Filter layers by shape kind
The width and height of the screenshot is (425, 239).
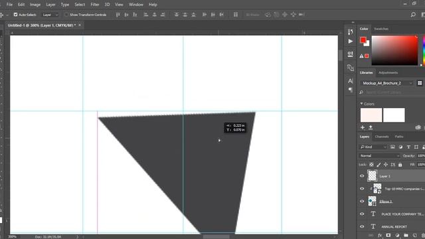(416, 147)
